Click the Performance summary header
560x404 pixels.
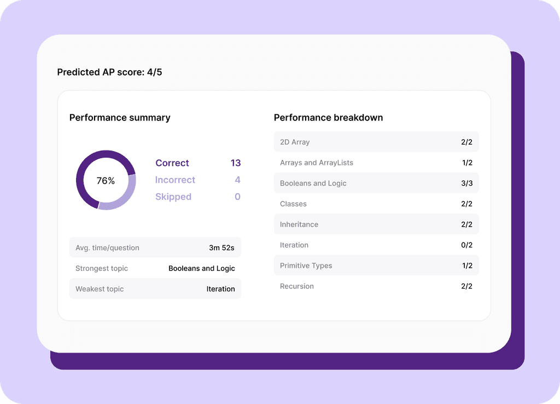point(120,117)
